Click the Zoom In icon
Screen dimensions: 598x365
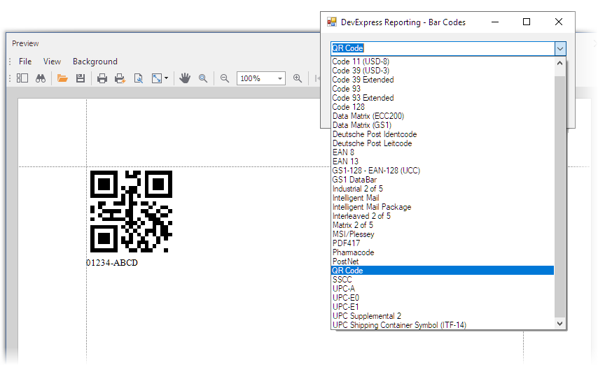(x=298, y=78)
